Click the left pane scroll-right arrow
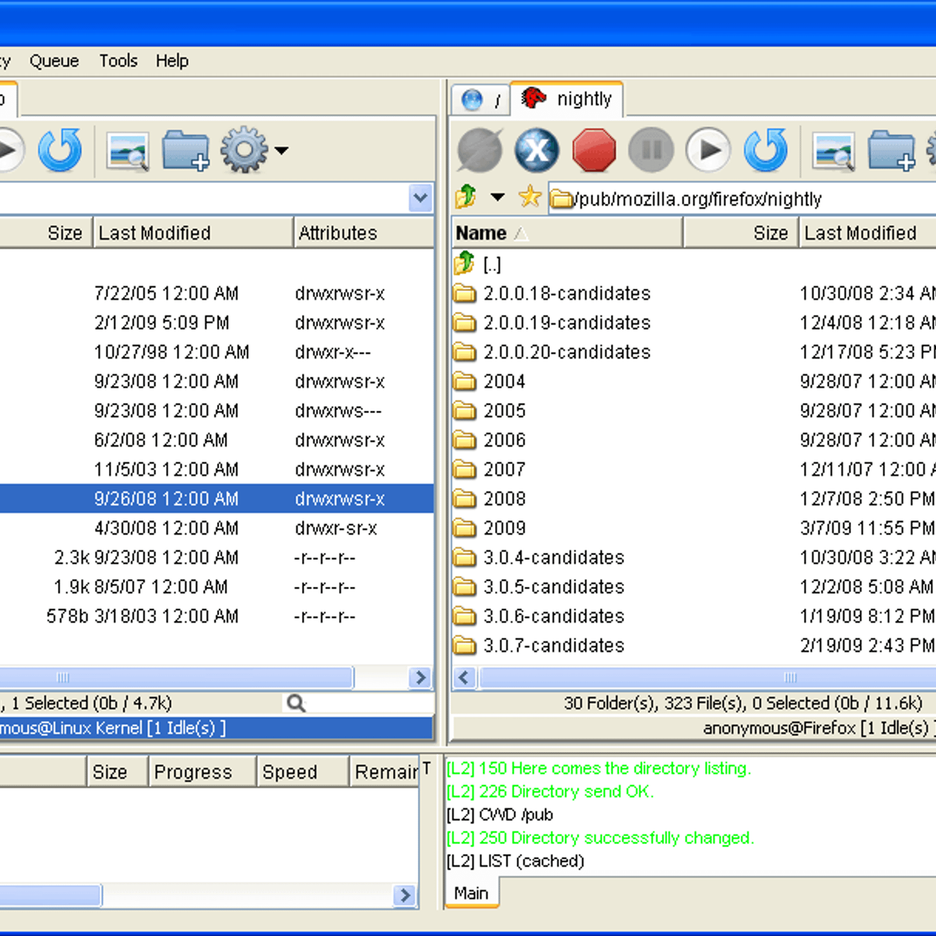Screen dimensions: 936x936 (420, 677)
